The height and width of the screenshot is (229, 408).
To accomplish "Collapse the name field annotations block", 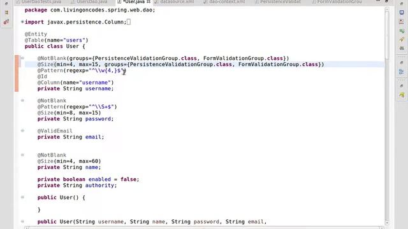I will (x=22, y=155).
